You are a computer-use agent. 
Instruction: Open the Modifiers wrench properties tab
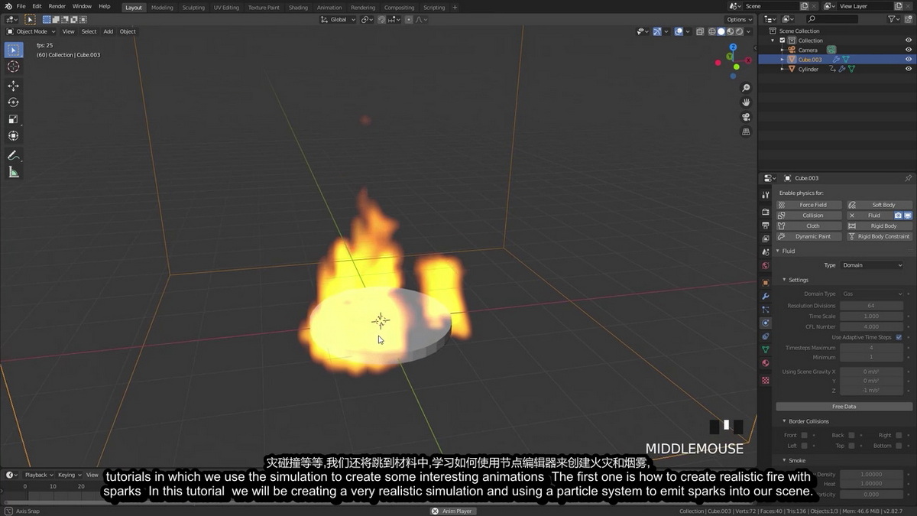pos(765,296)
